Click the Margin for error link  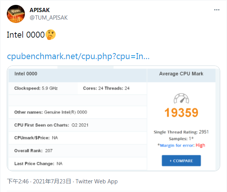tap(177, 145)
